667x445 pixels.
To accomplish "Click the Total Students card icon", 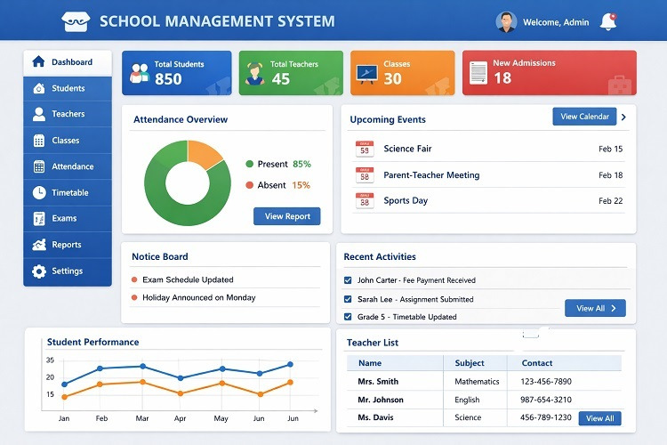I will tap(138, 72).
